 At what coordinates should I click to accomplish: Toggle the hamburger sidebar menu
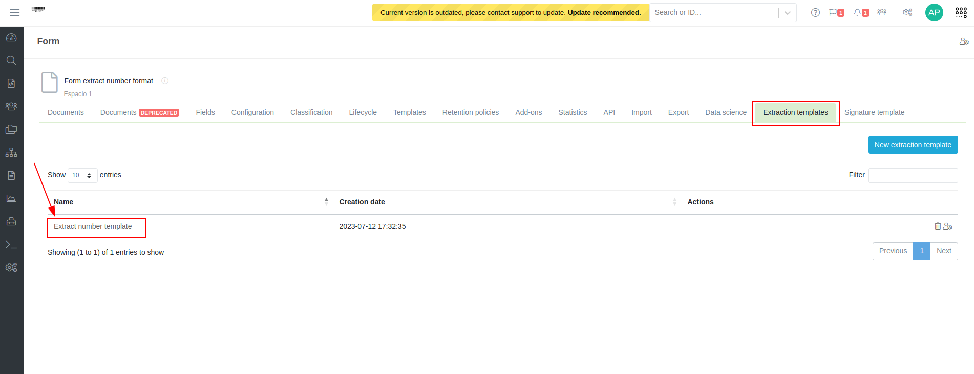(15, 12)
